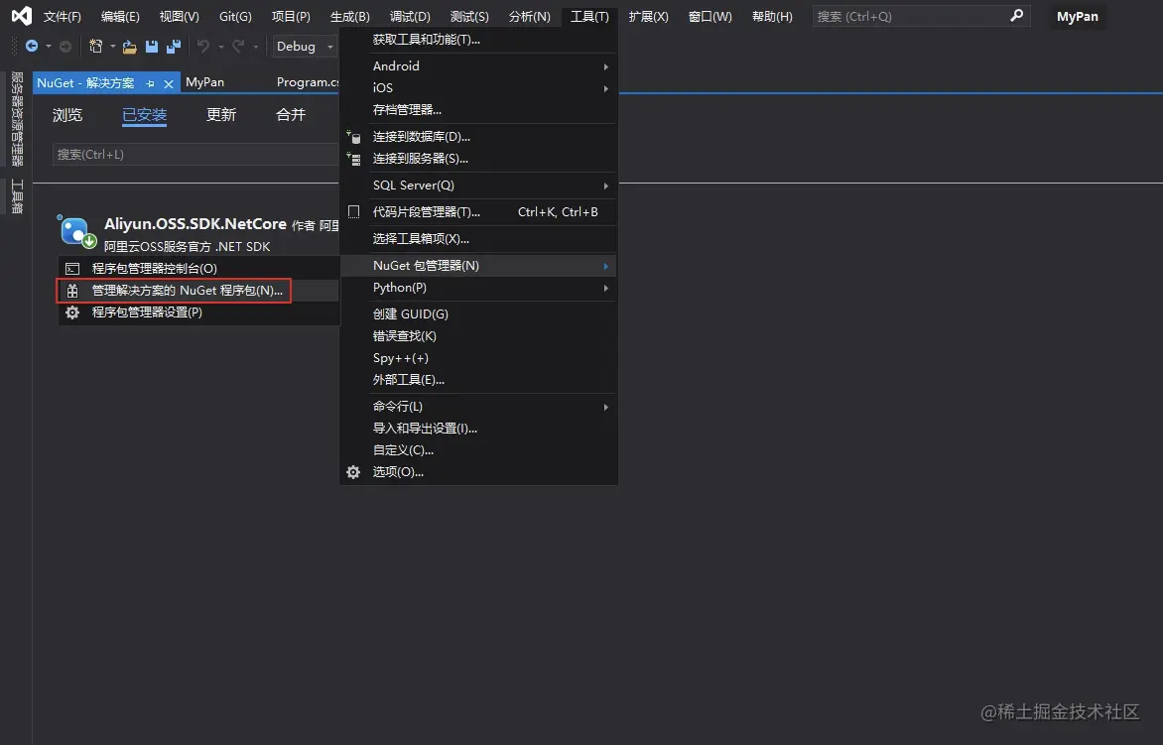This screenshot has height=745, width=1163.
Task: Switch to the 更新 tab
Action: (x=221, y=115)
